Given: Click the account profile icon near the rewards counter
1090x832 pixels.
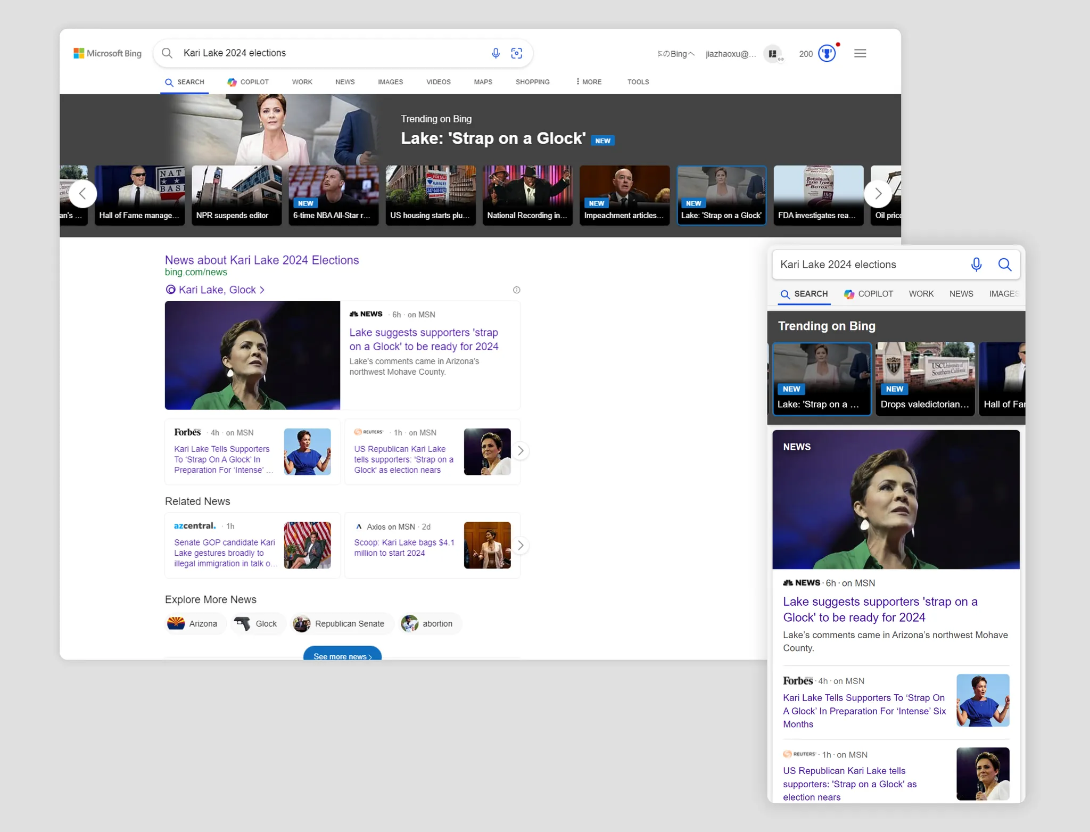Looking at the screenshot, I should [x=773, y=54].
